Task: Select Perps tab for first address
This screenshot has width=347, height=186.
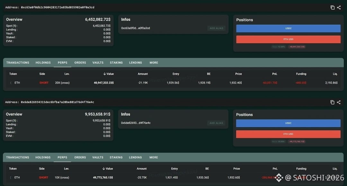Action: coord(63,63)
